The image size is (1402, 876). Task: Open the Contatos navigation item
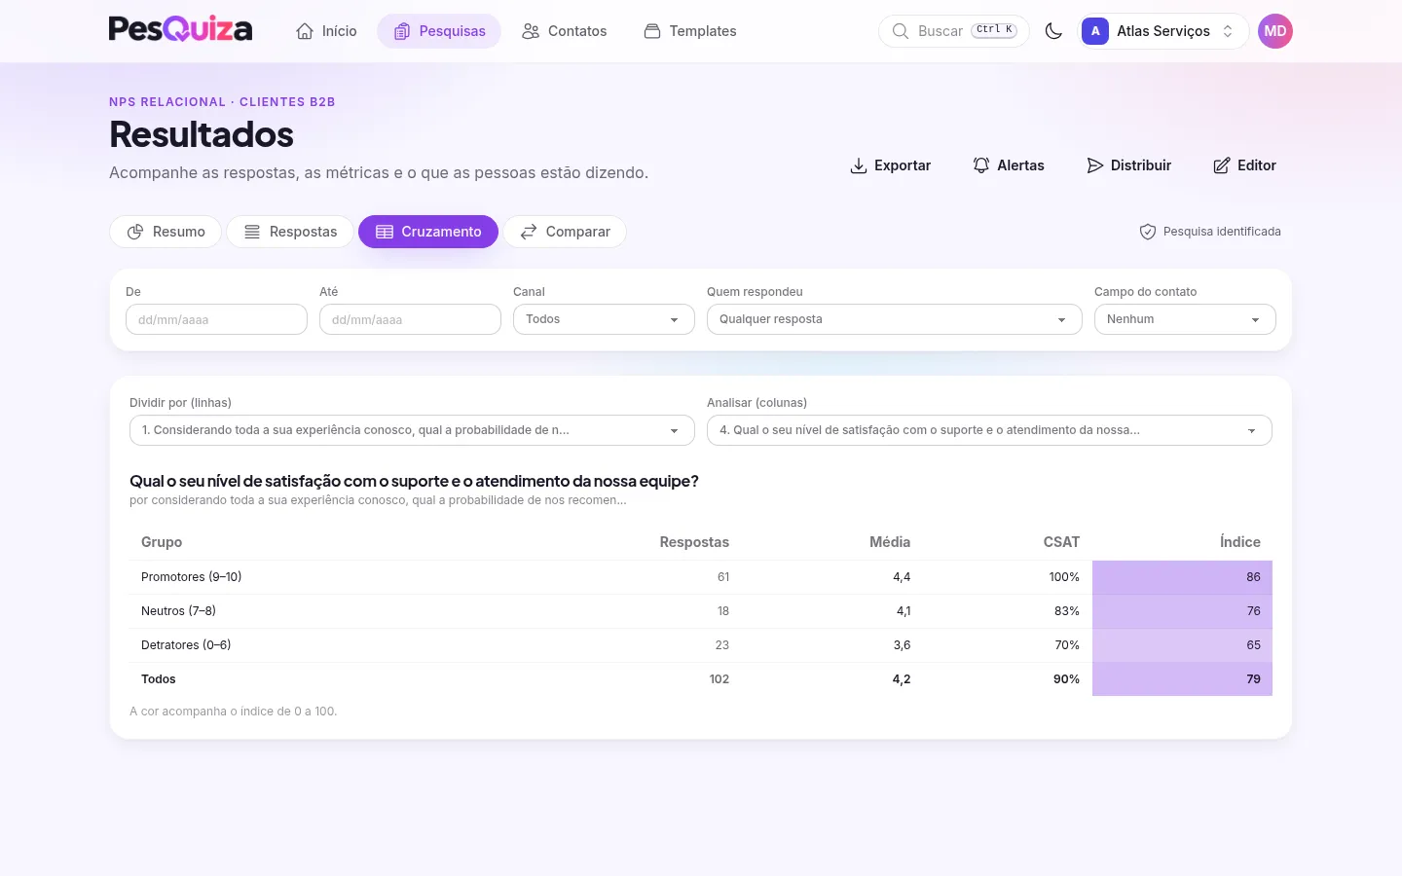pos(564,31)
